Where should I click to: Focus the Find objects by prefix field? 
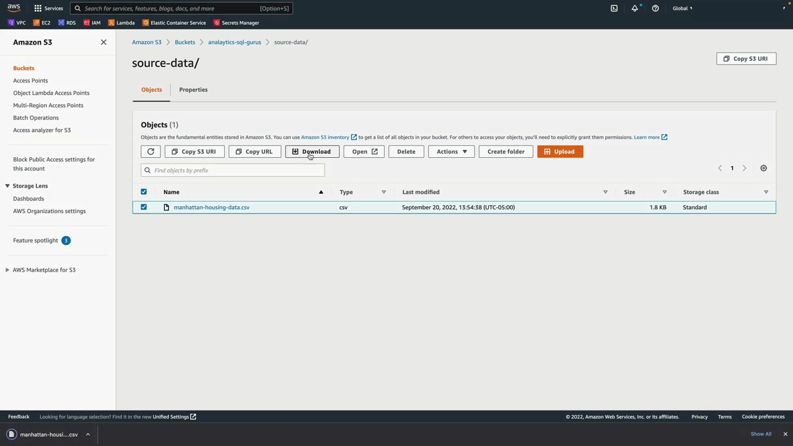click(x=232, y=170)
